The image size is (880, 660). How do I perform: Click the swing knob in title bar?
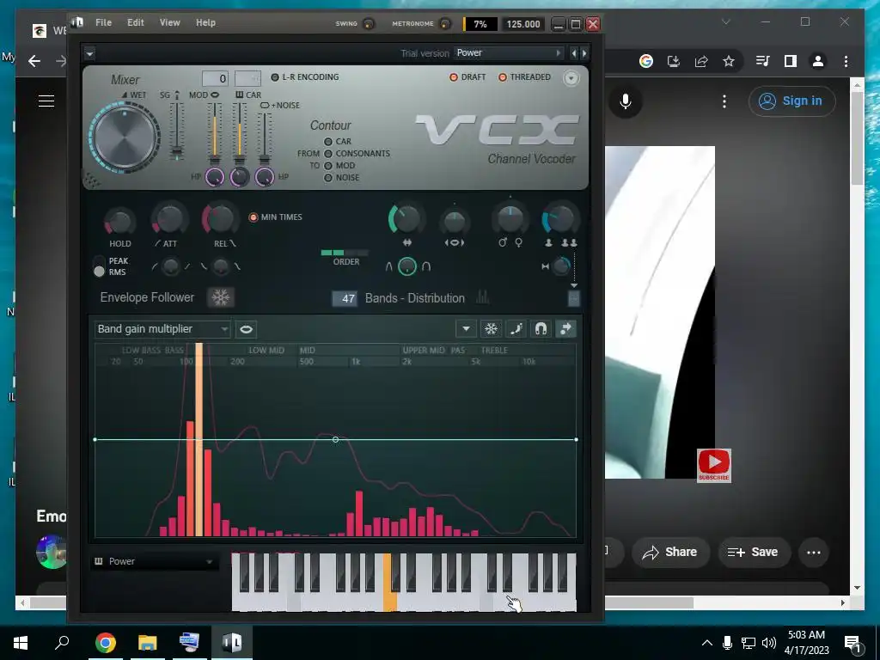(x=369, y=23)
